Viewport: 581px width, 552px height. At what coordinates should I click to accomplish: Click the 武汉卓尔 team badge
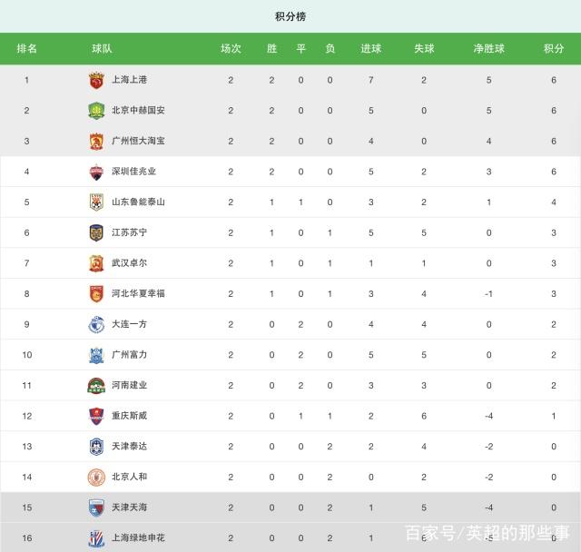coord(96,263)
